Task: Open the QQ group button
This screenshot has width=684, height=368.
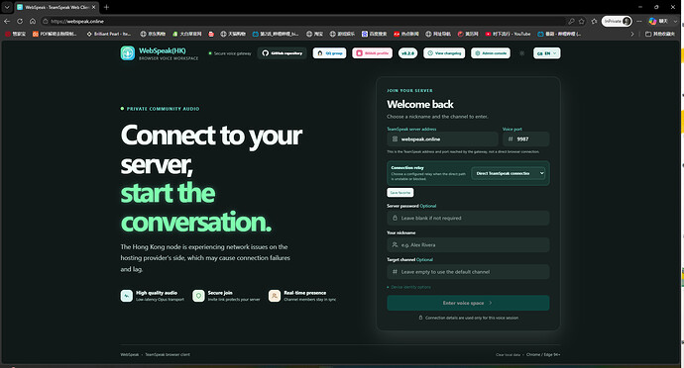Action: coord(329,53)
